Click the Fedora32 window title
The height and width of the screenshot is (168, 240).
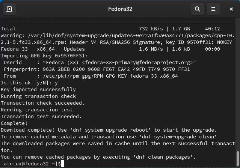(120, 9)
